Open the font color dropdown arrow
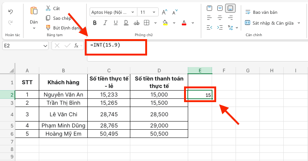The image size is (308, 161). click(193, 23)
